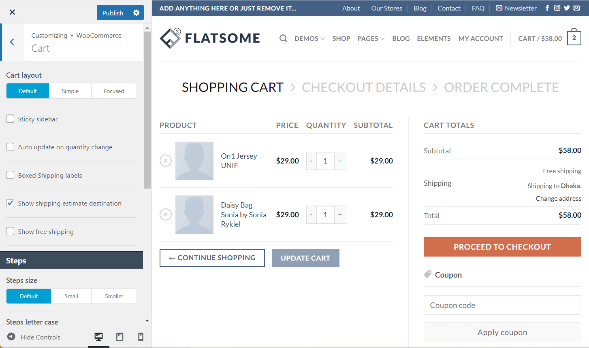
Task: Enable the Sticky sidebar checkbox
Action: tap(10, 119)
